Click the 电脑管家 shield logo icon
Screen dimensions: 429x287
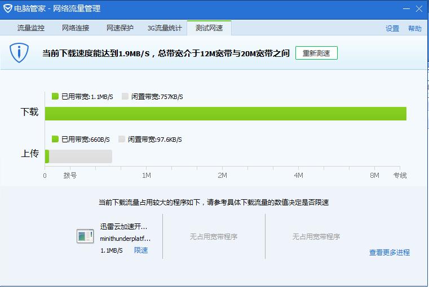click(8, 8)
